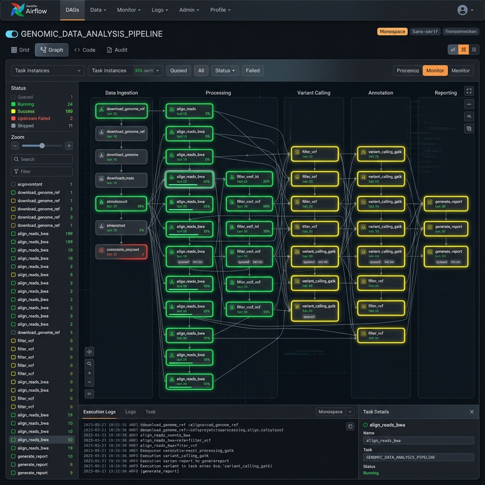Click the All filter button
This screenshot has width=485, height=485.
201,71
